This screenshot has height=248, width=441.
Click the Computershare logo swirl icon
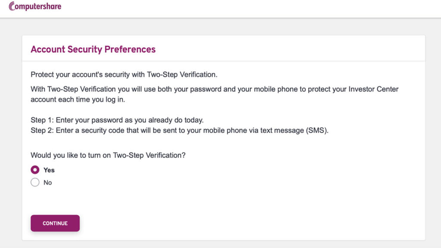coord(12,6)
